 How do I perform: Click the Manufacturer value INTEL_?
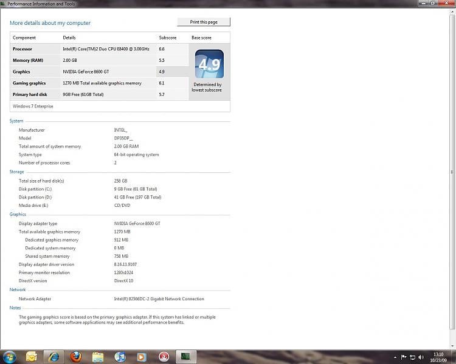click(x=121, y=130)
